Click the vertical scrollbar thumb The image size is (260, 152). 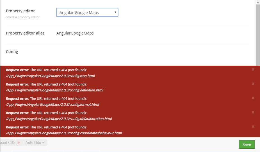(x=258, y=35)
